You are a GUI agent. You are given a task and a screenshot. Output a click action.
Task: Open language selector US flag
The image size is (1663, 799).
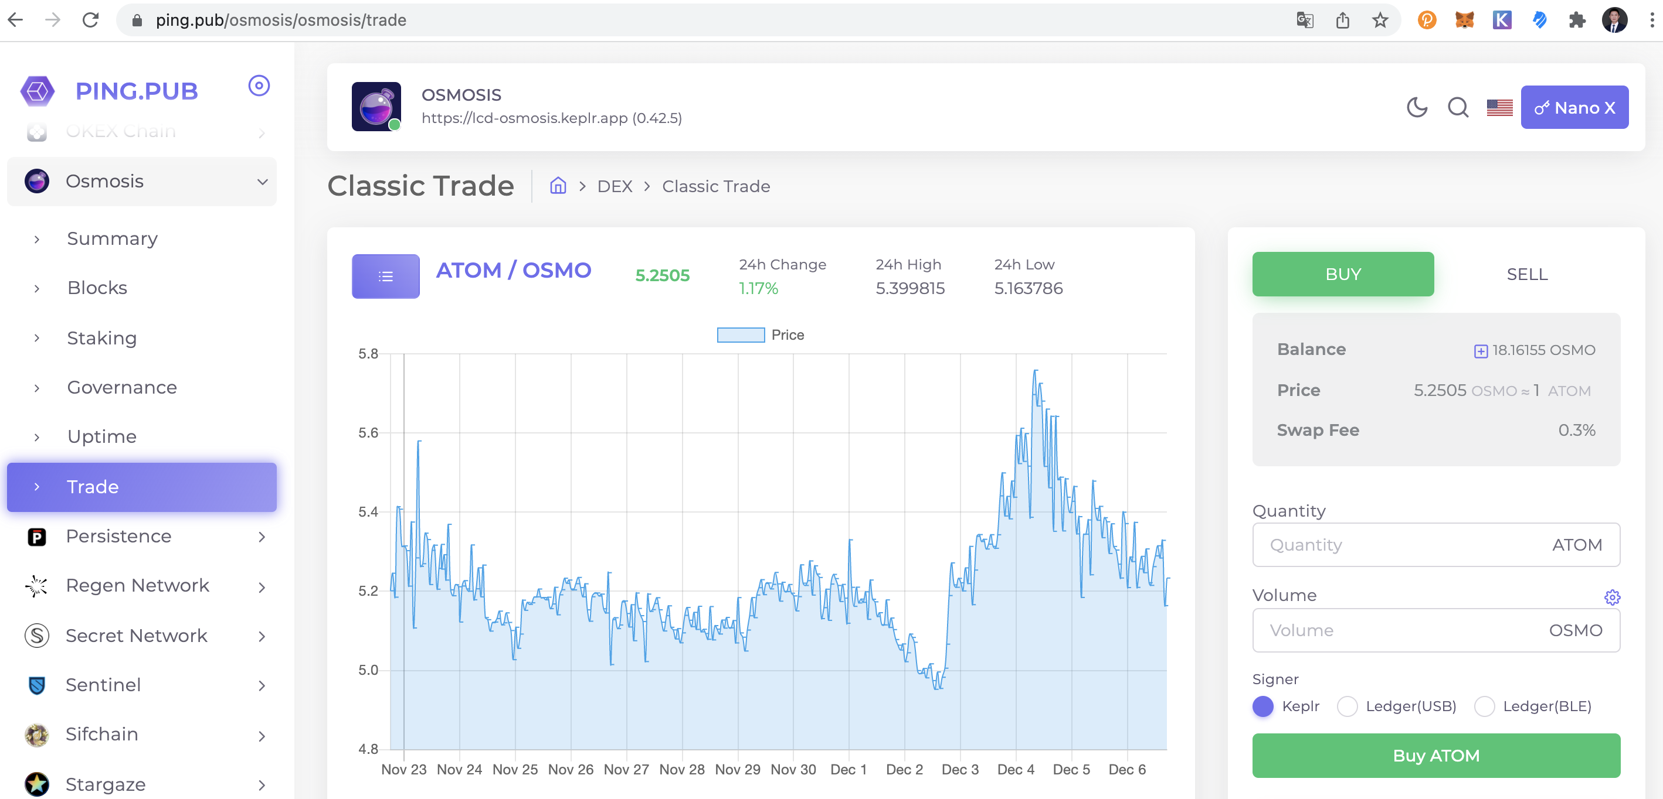pyautogui.click(x=1499, y=107)
